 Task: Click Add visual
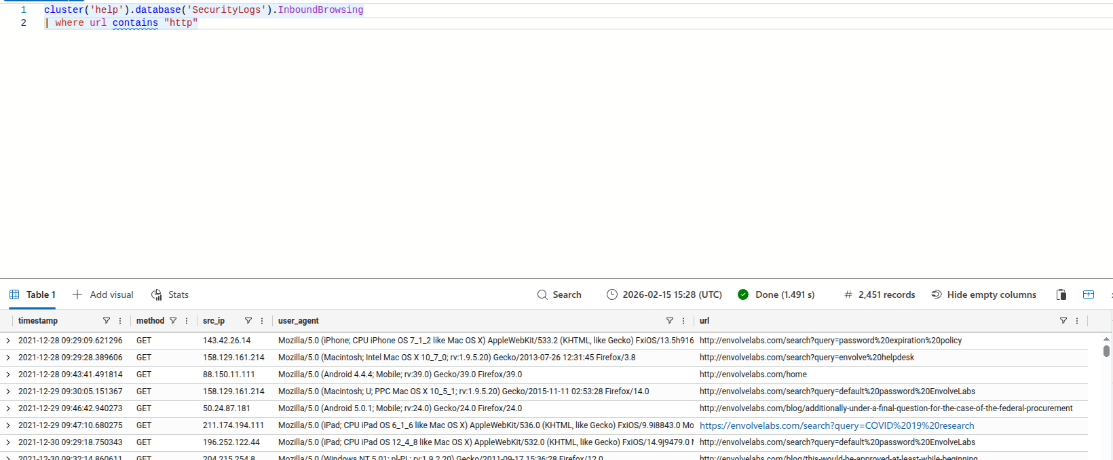103,294
